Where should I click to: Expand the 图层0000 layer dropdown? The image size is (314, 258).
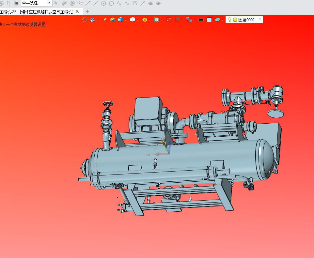[x=260, y=19]
